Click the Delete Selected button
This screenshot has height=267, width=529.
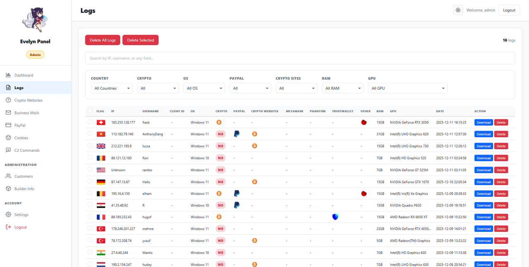pos(141,40)
